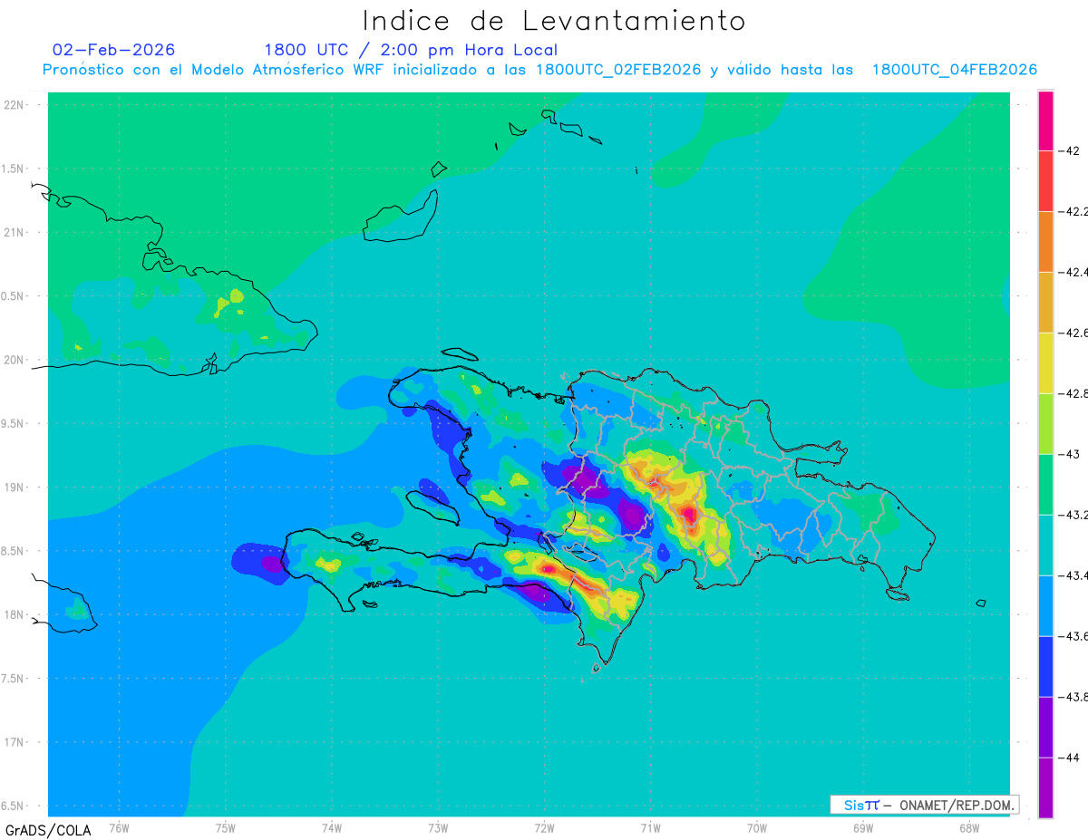Click the '72W' longitude label
The height and width of the screenshot is (840, 1088).
(x=544, y=826)
